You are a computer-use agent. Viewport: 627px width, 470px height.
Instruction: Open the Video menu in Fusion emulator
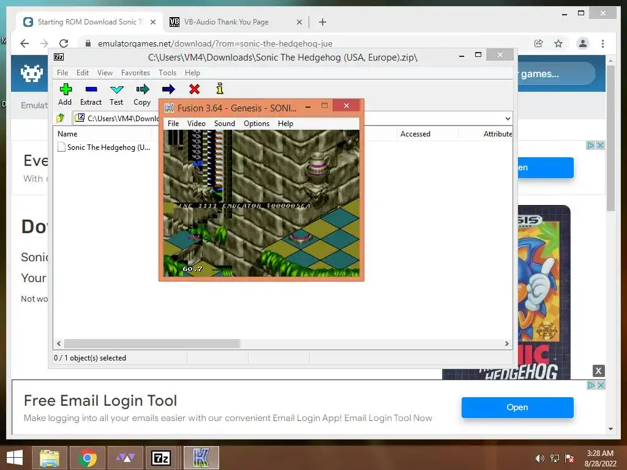[x=197, y=124]
